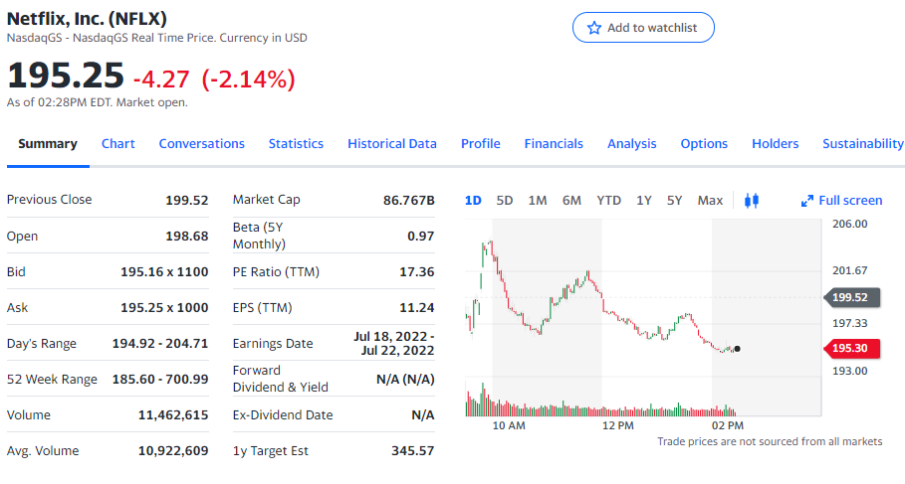
Task: Select the 1M chart range
Action: click(538, 201)
